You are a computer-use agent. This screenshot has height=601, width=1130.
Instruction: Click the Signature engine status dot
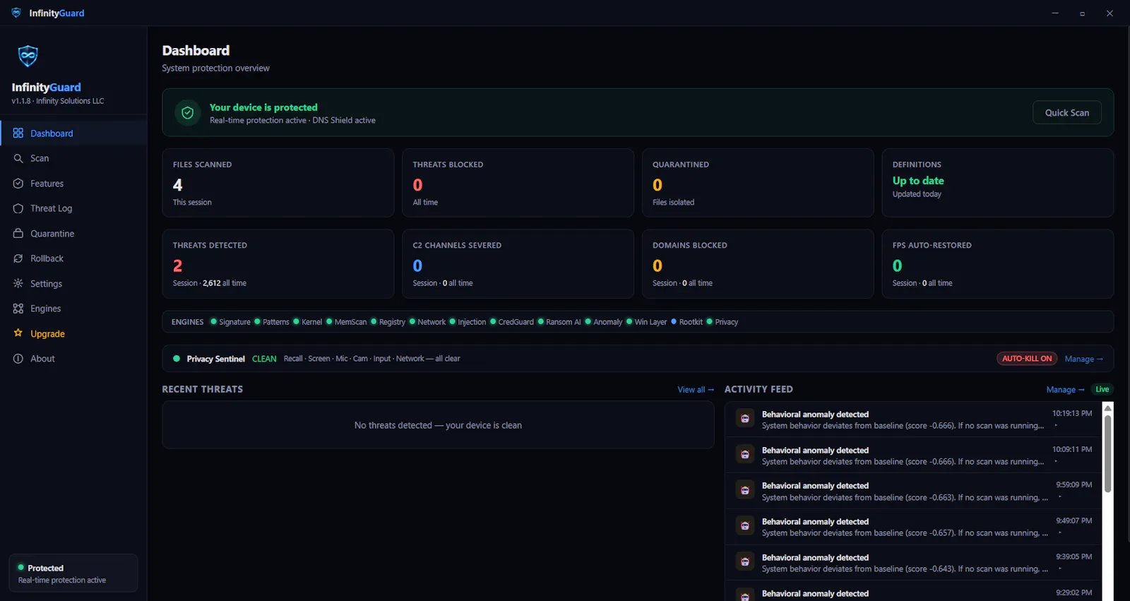(213, 321)
